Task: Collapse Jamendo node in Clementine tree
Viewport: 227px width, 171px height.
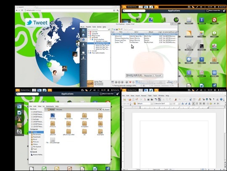Action: (88, 37)
